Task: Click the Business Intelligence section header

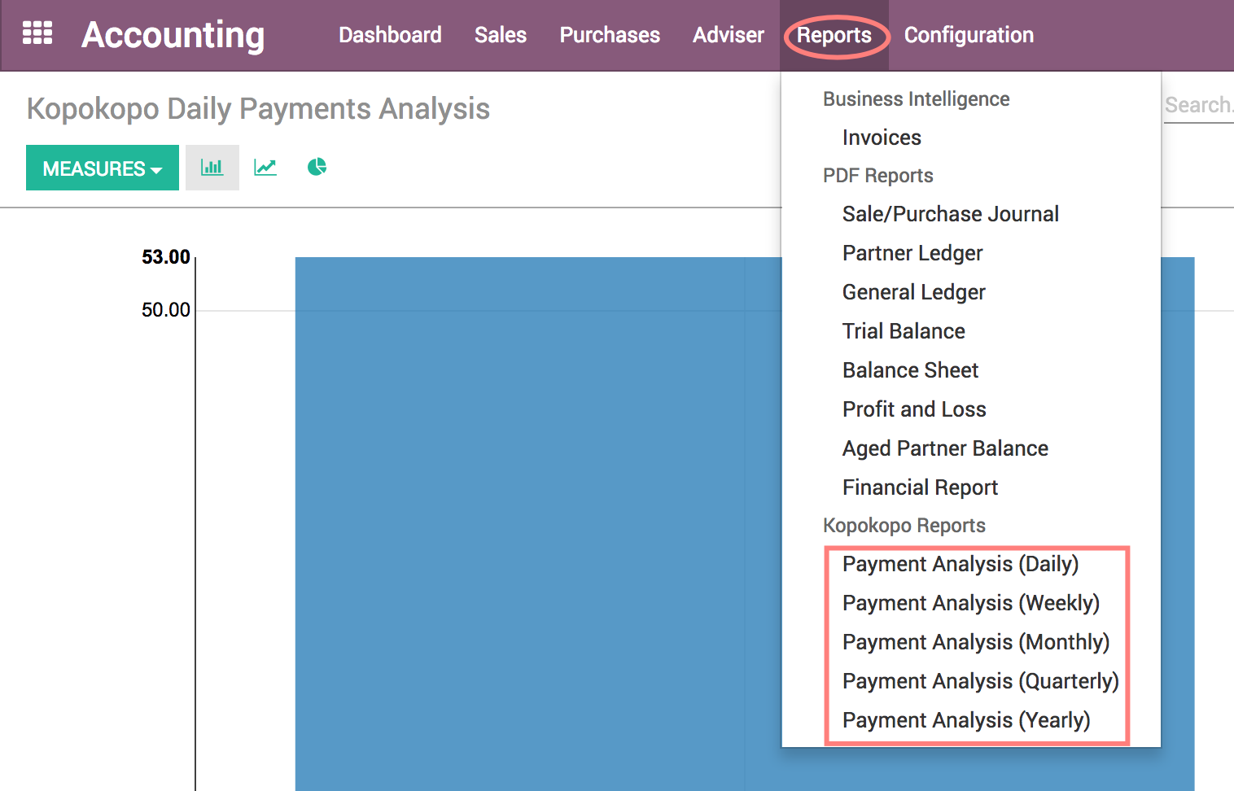Action: [916, 98]
